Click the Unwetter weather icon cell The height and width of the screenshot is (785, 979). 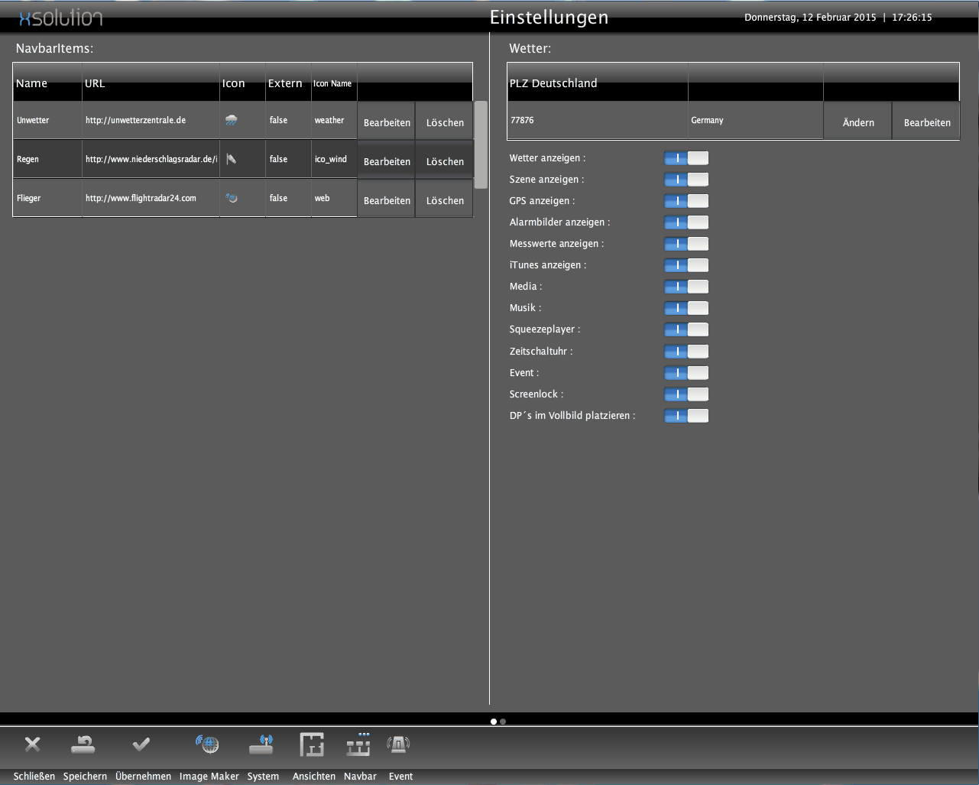tap(232, 120)
